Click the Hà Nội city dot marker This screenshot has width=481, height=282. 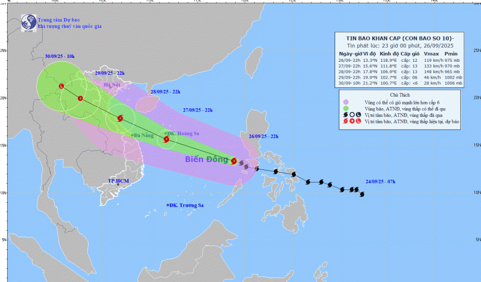click(111, 87)
